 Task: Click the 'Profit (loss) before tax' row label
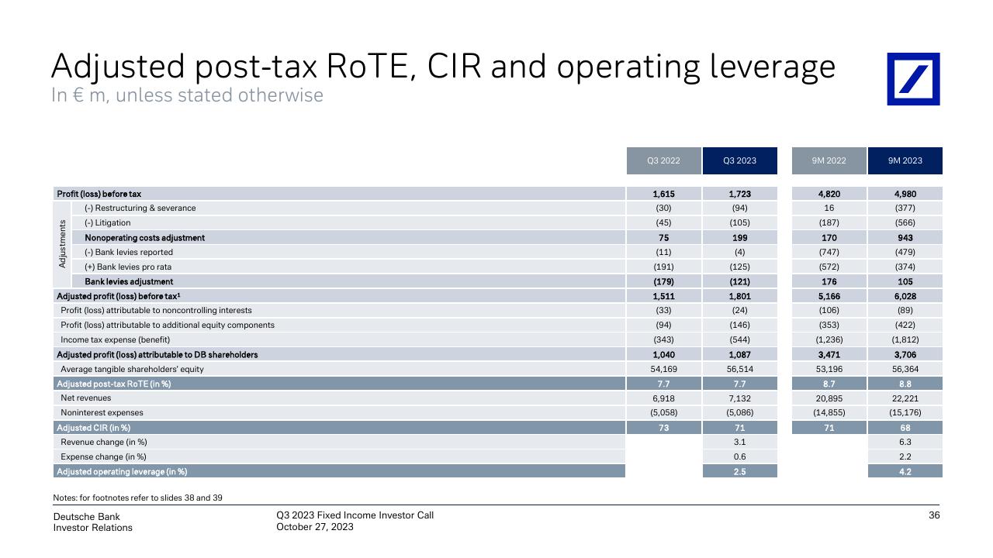pyautogui.click(x=99, y=194)
